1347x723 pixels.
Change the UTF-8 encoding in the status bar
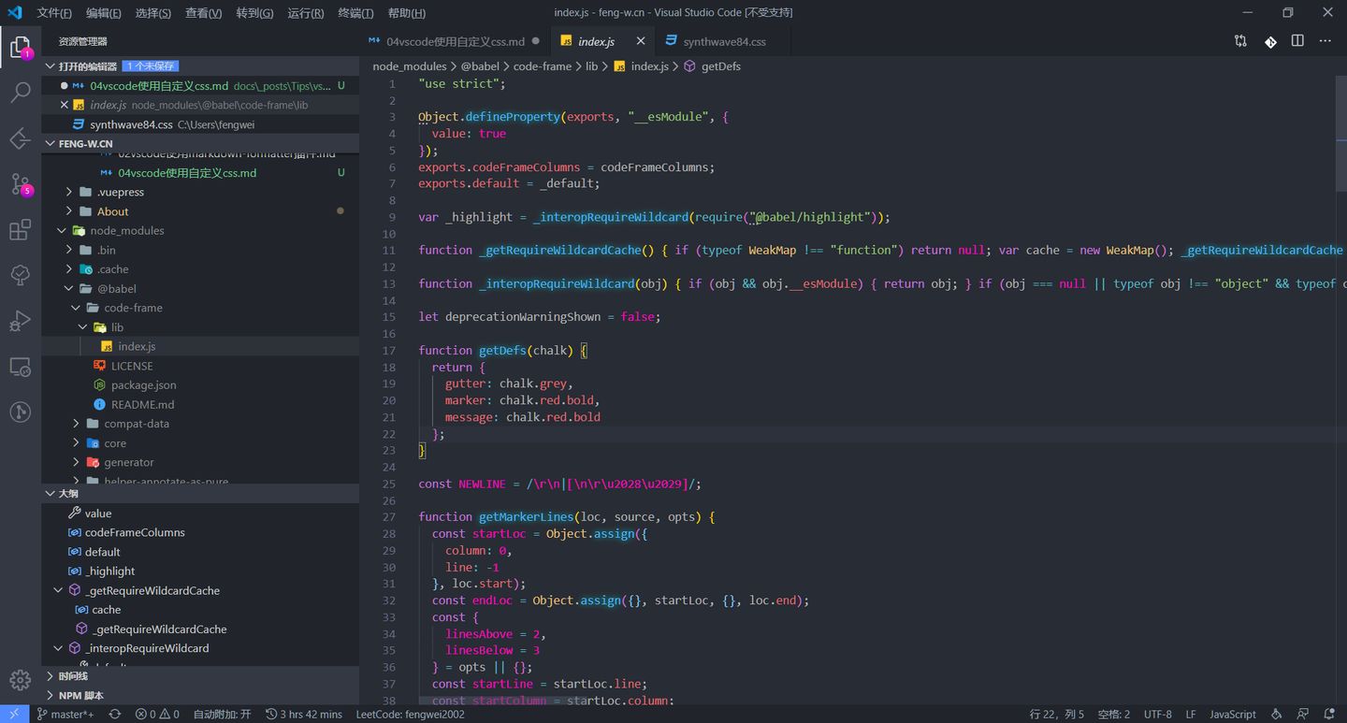point(1157,714)
